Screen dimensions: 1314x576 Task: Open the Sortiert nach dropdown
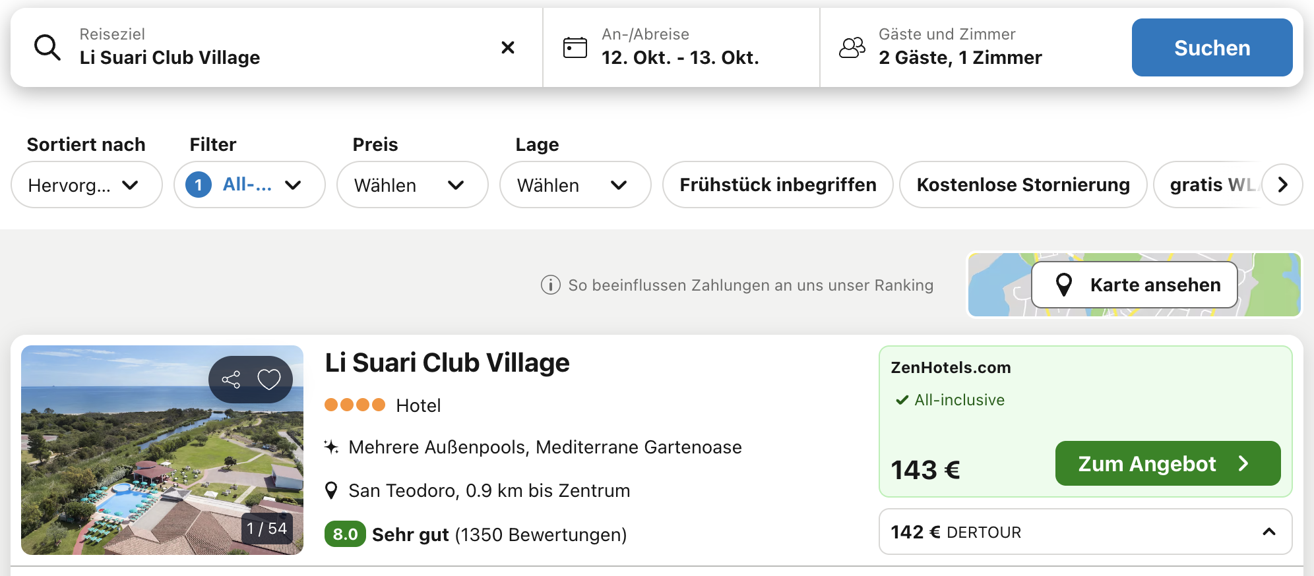point(86,185)
